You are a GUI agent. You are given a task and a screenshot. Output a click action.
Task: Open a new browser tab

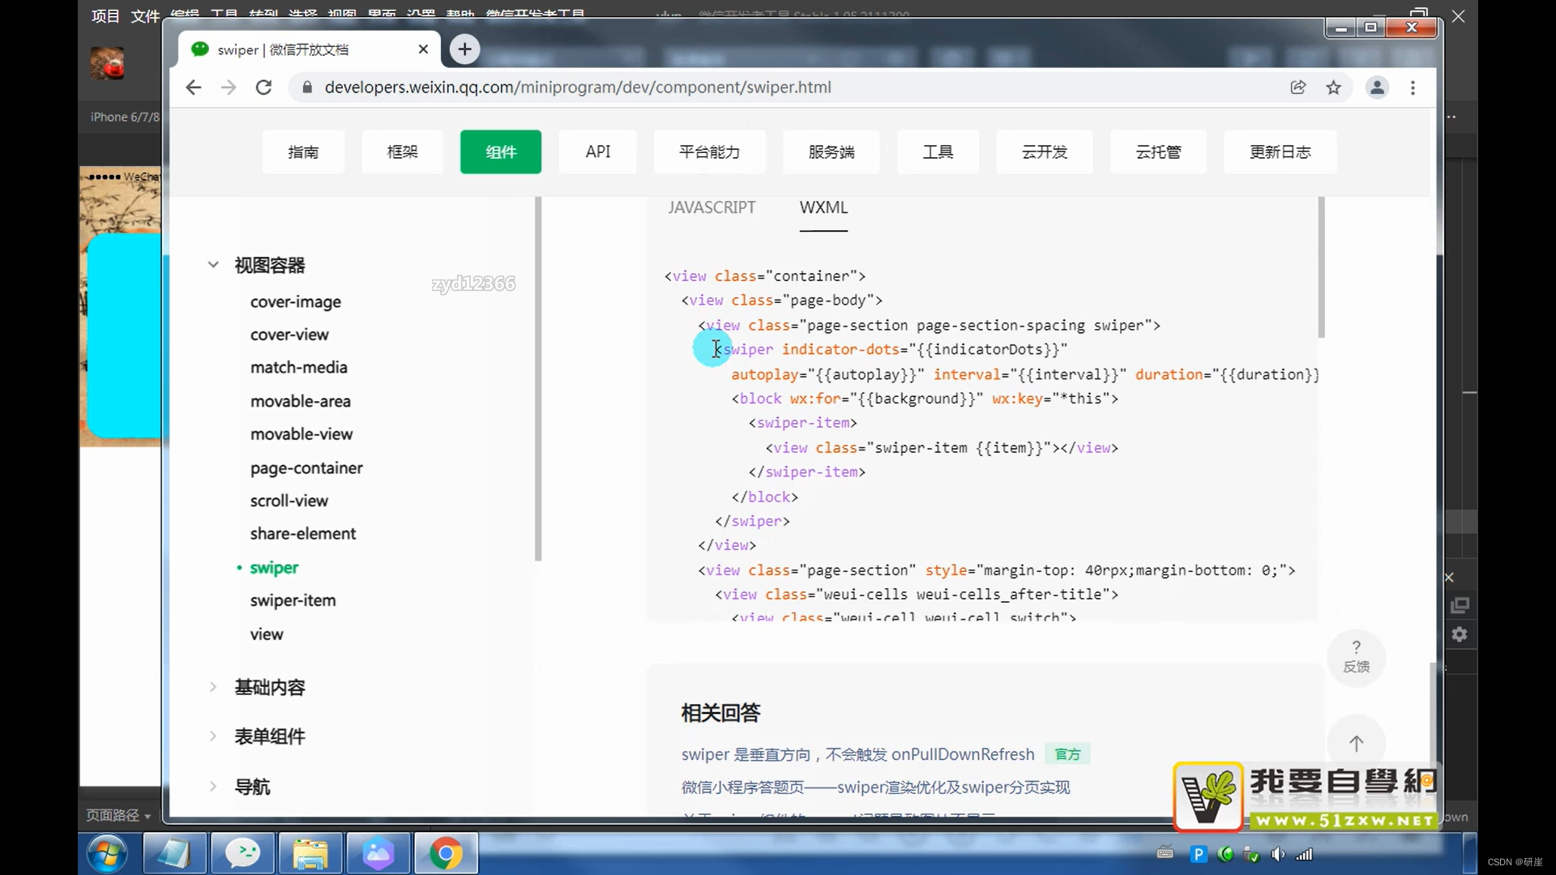[x=464, y=49]
